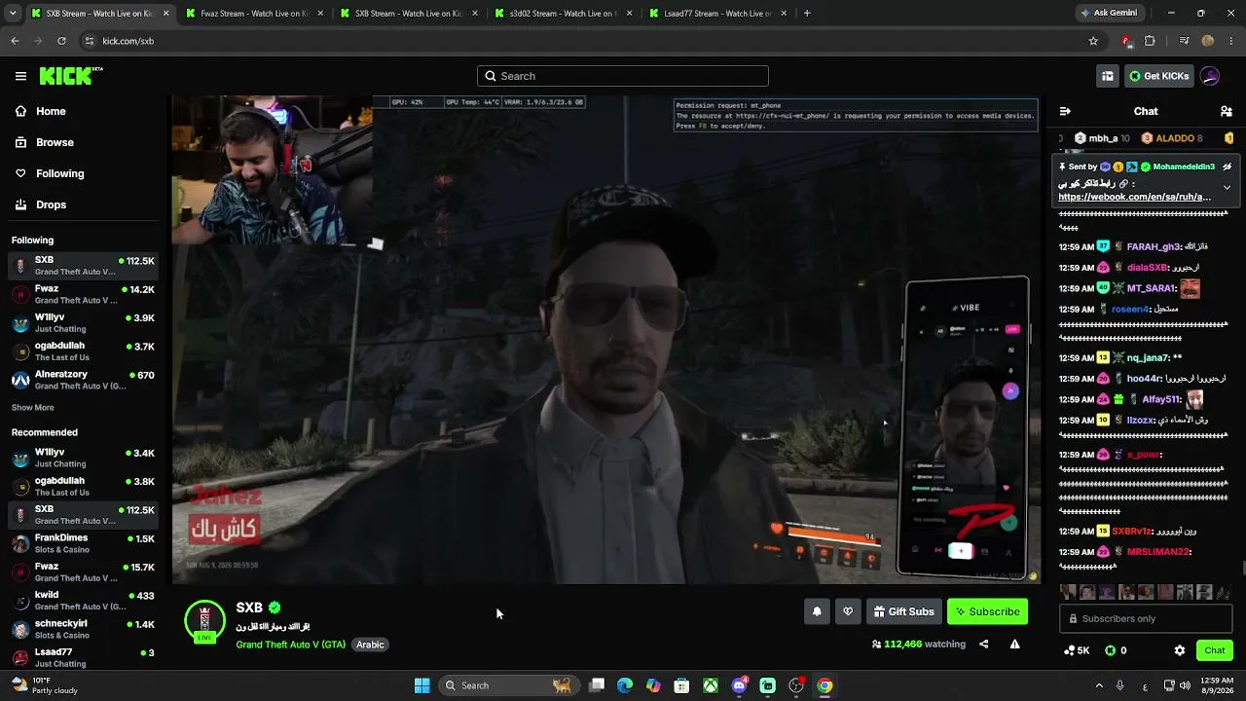Reload the page
Image resolution: width=1246 pixels, height=701 pixels.
pos(61,41)
